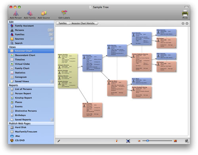
Task: Click the Add Family toolbar icon
Action: coord(30,15)
